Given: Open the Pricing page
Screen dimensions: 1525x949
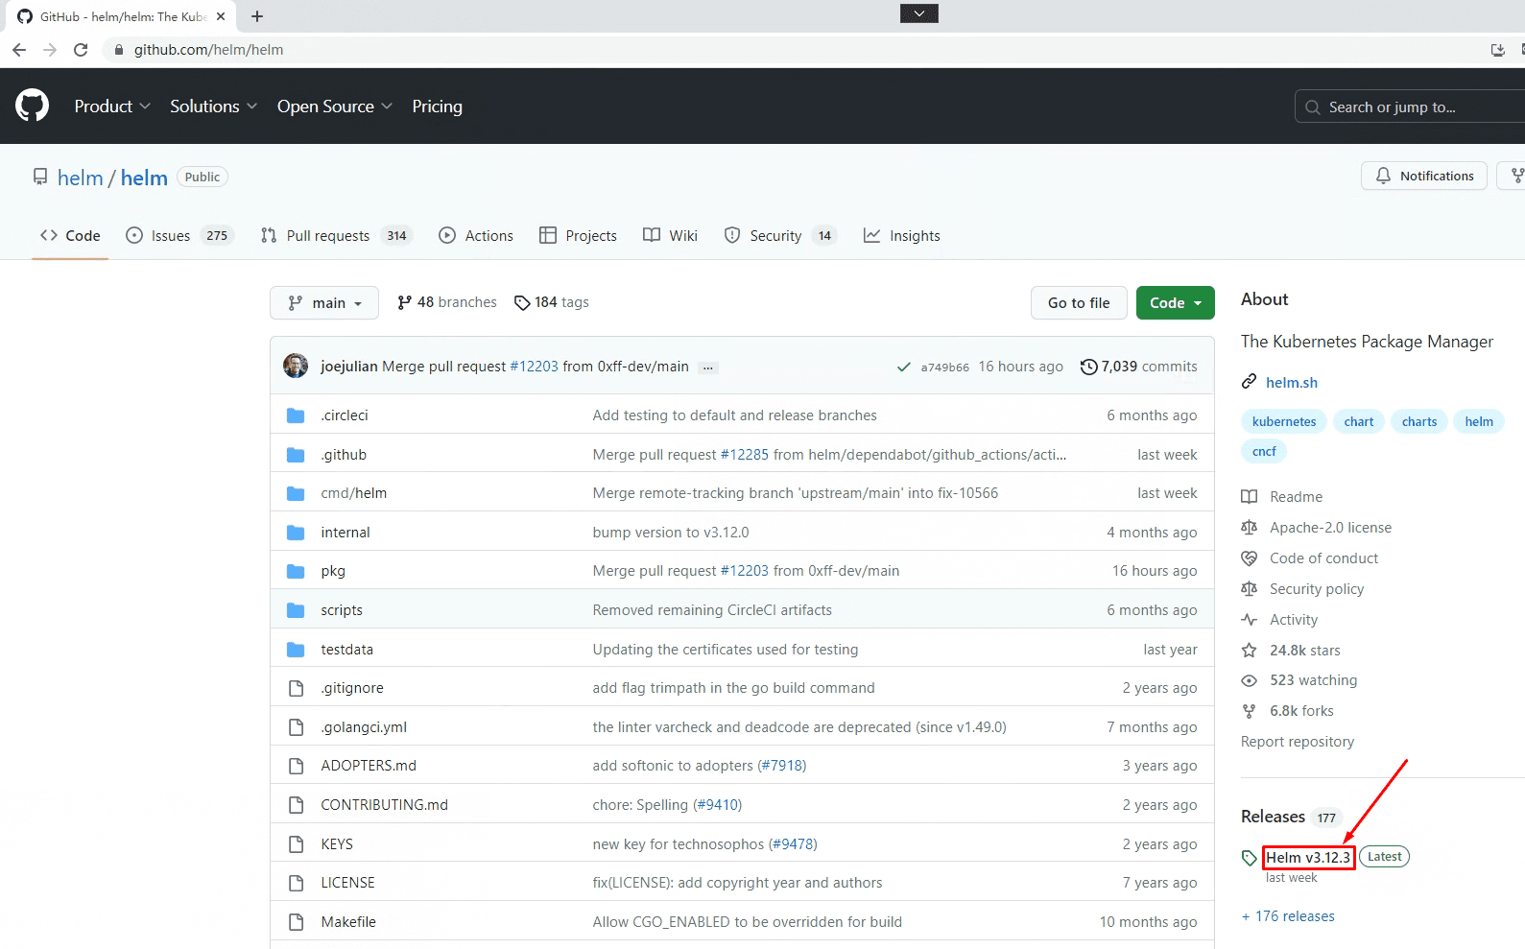Looking at the screenshot, I should point(437,107).
